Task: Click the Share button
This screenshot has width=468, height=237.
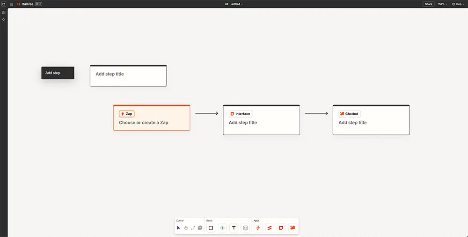Action: click(428, 4)
